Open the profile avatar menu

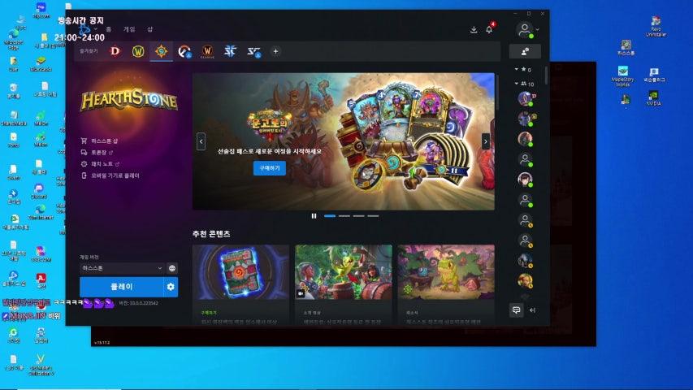(x=525, y=30)
